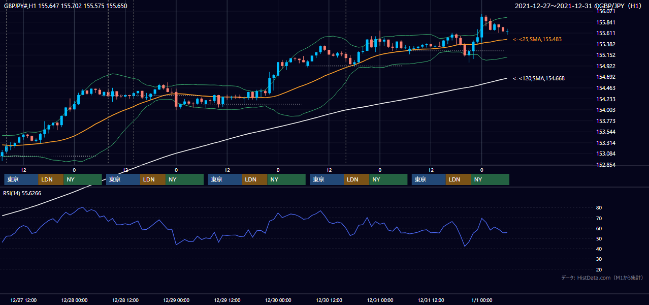The image size is (649, 305).
Task: Click price axis value 155.611
Action: (x=606, y=33)
